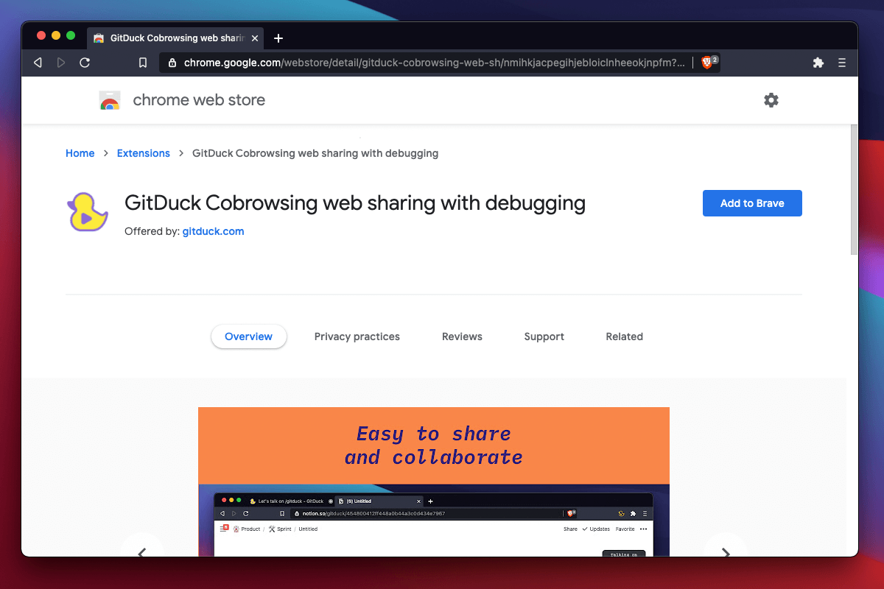Click the page vertical scrollbar thumb

click(854, 190)
